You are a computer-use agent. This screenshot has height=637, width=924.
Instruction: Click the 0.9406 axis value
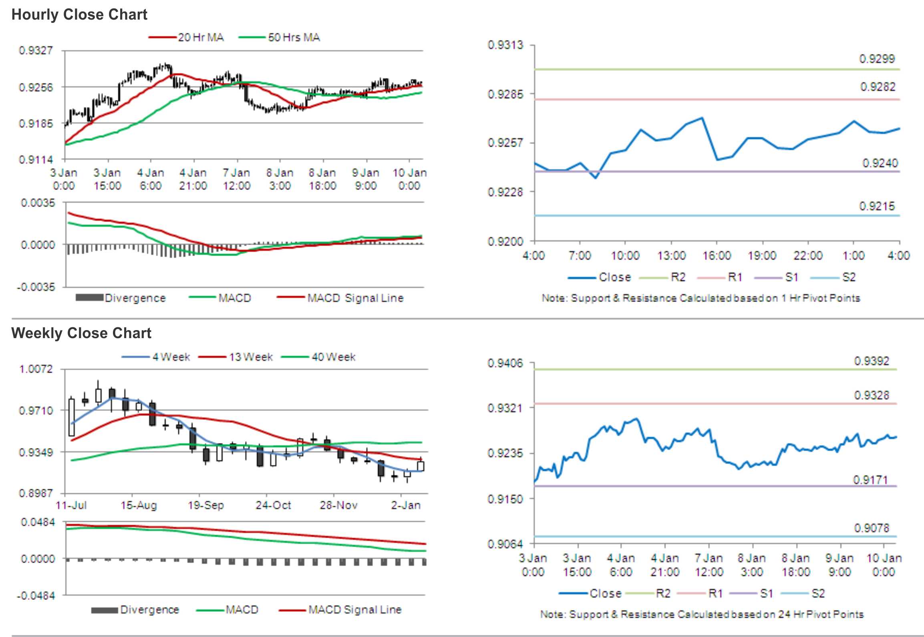tap(505, 363)
